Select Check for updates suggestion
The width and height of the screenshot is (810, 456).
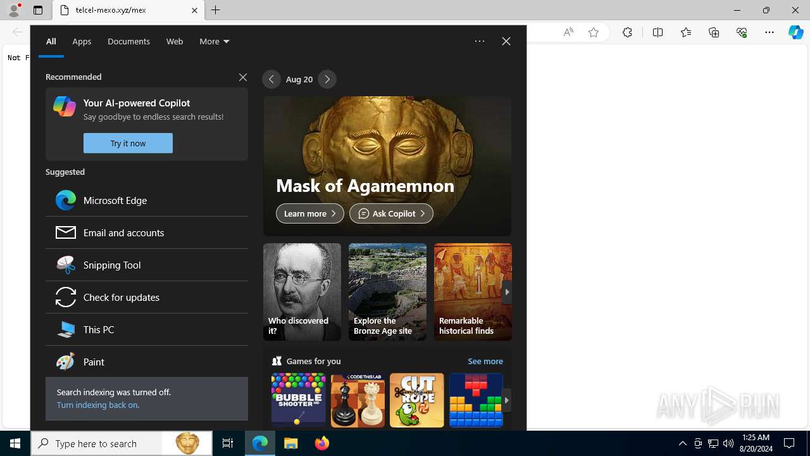[x=146, y=297]
